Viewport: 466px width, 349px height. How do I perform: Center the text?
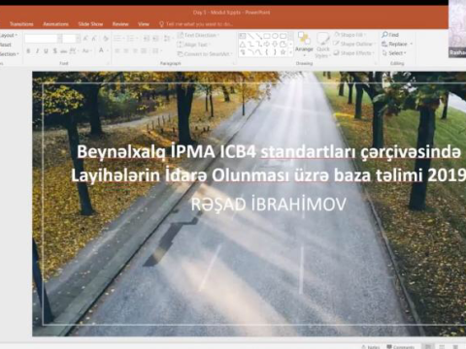(126, 51)
